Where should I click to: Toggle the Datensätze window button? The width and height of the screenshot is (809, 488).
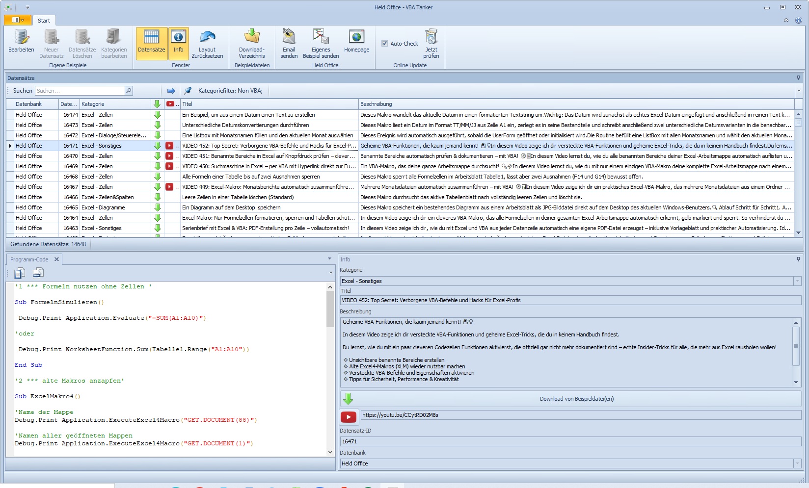tap(151, 43)
